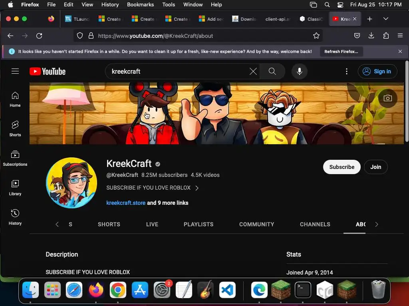Image resolution: width=409 pixels, height=306 pixels.
Task: Expand the and 9 more links
Action: click(168, 203)
